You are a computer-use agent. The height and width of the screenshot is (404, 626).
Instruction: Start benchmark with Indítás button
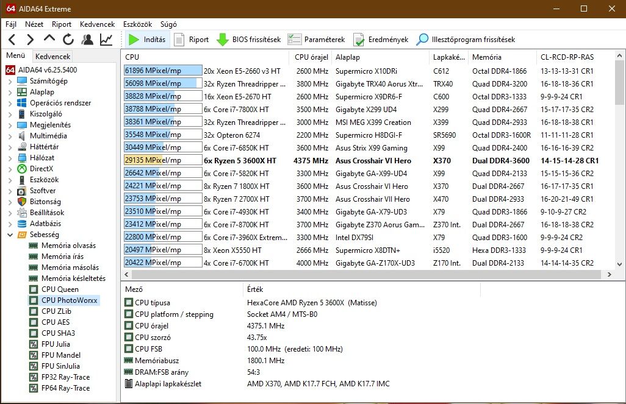(x=146, y=40)
